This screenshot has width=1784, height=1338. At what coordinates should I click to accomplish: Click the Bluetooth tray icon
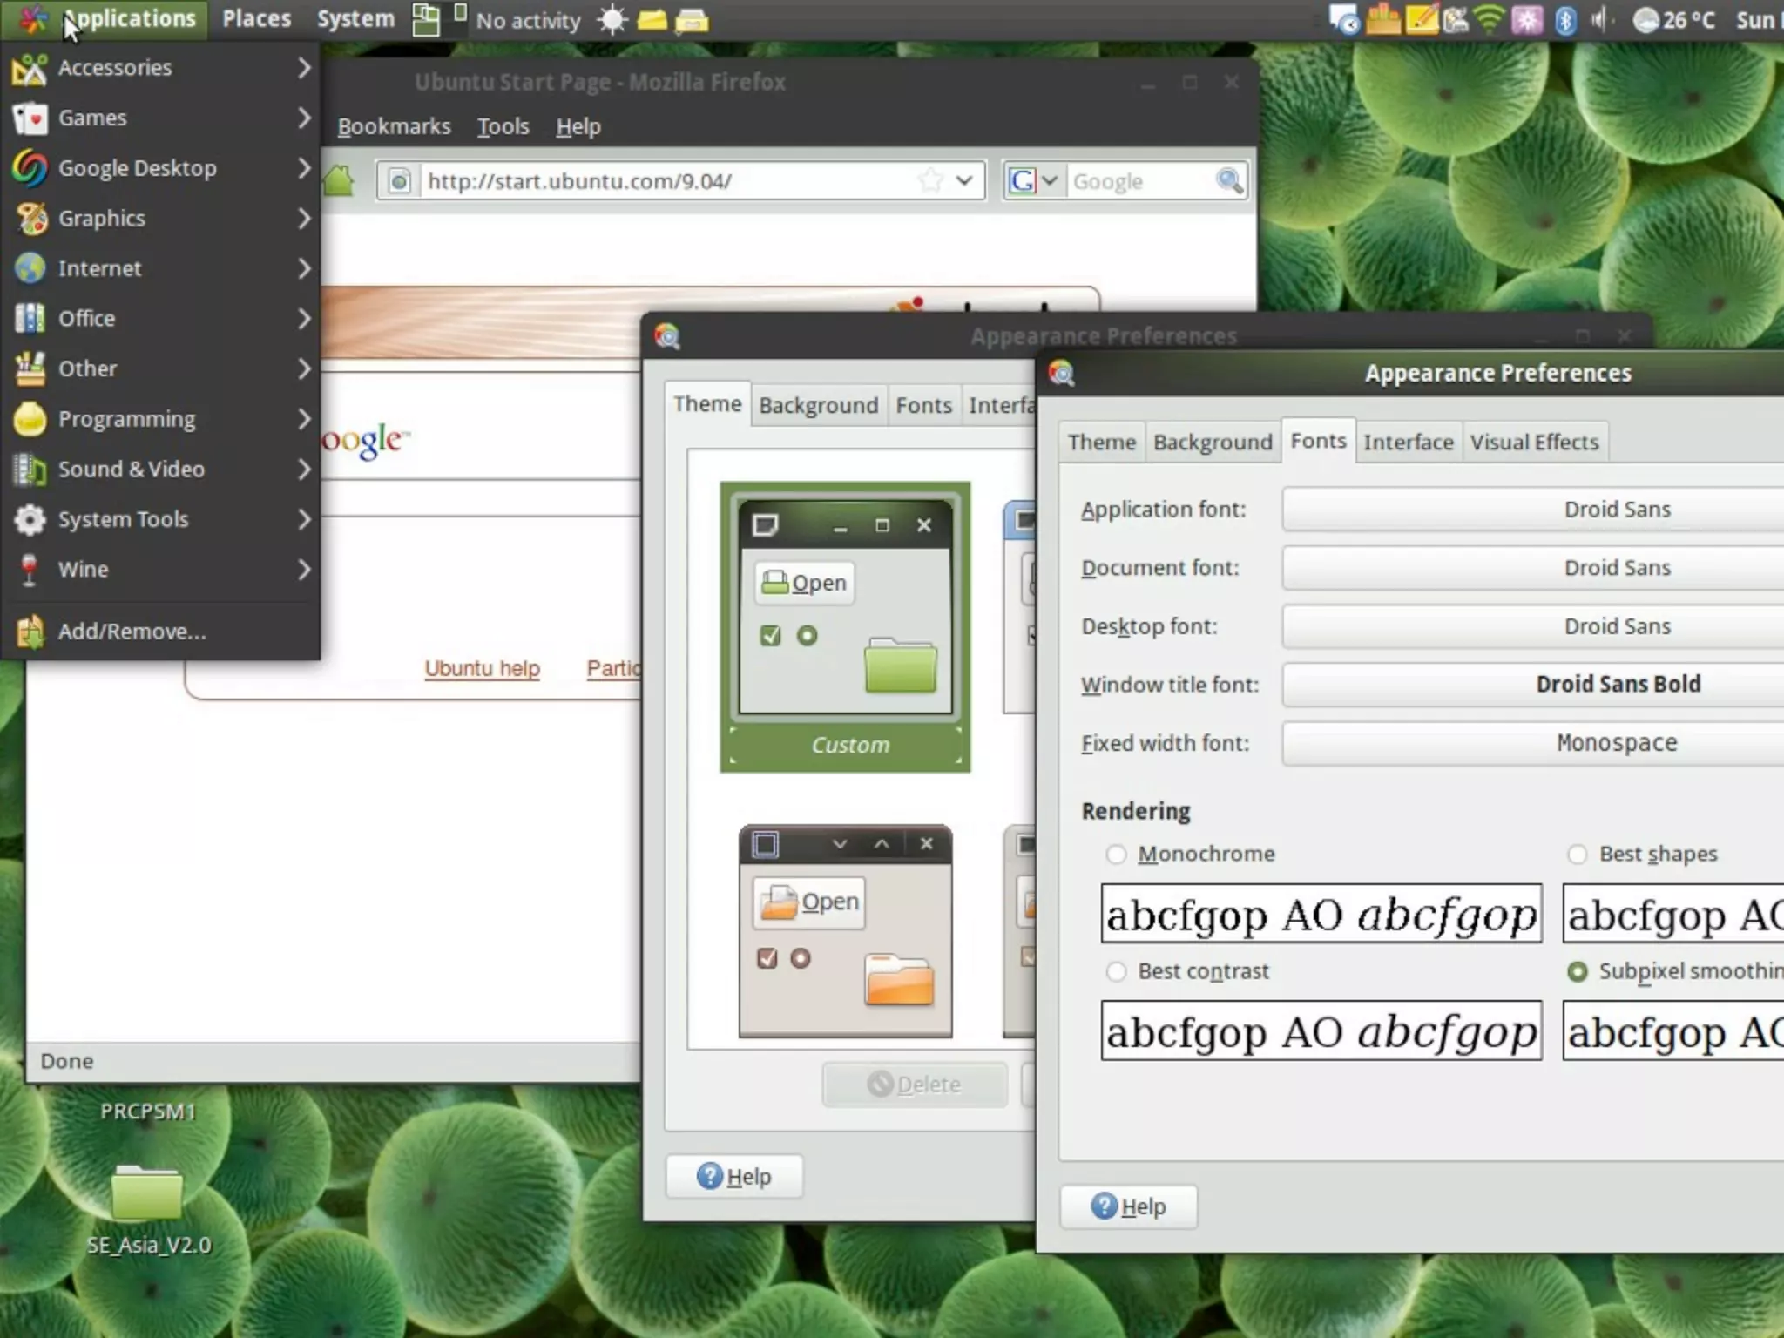pyautogui.click(x=1565, y=20)
